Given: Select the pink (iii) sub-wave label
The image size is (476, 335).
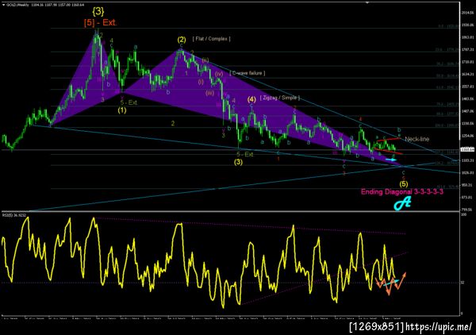Looking at the screenshot, I should 209,93.
